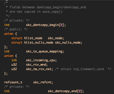Click the first union keyword
The height and width of the screenshot is (94, 114).
click(x=9, y=34)
